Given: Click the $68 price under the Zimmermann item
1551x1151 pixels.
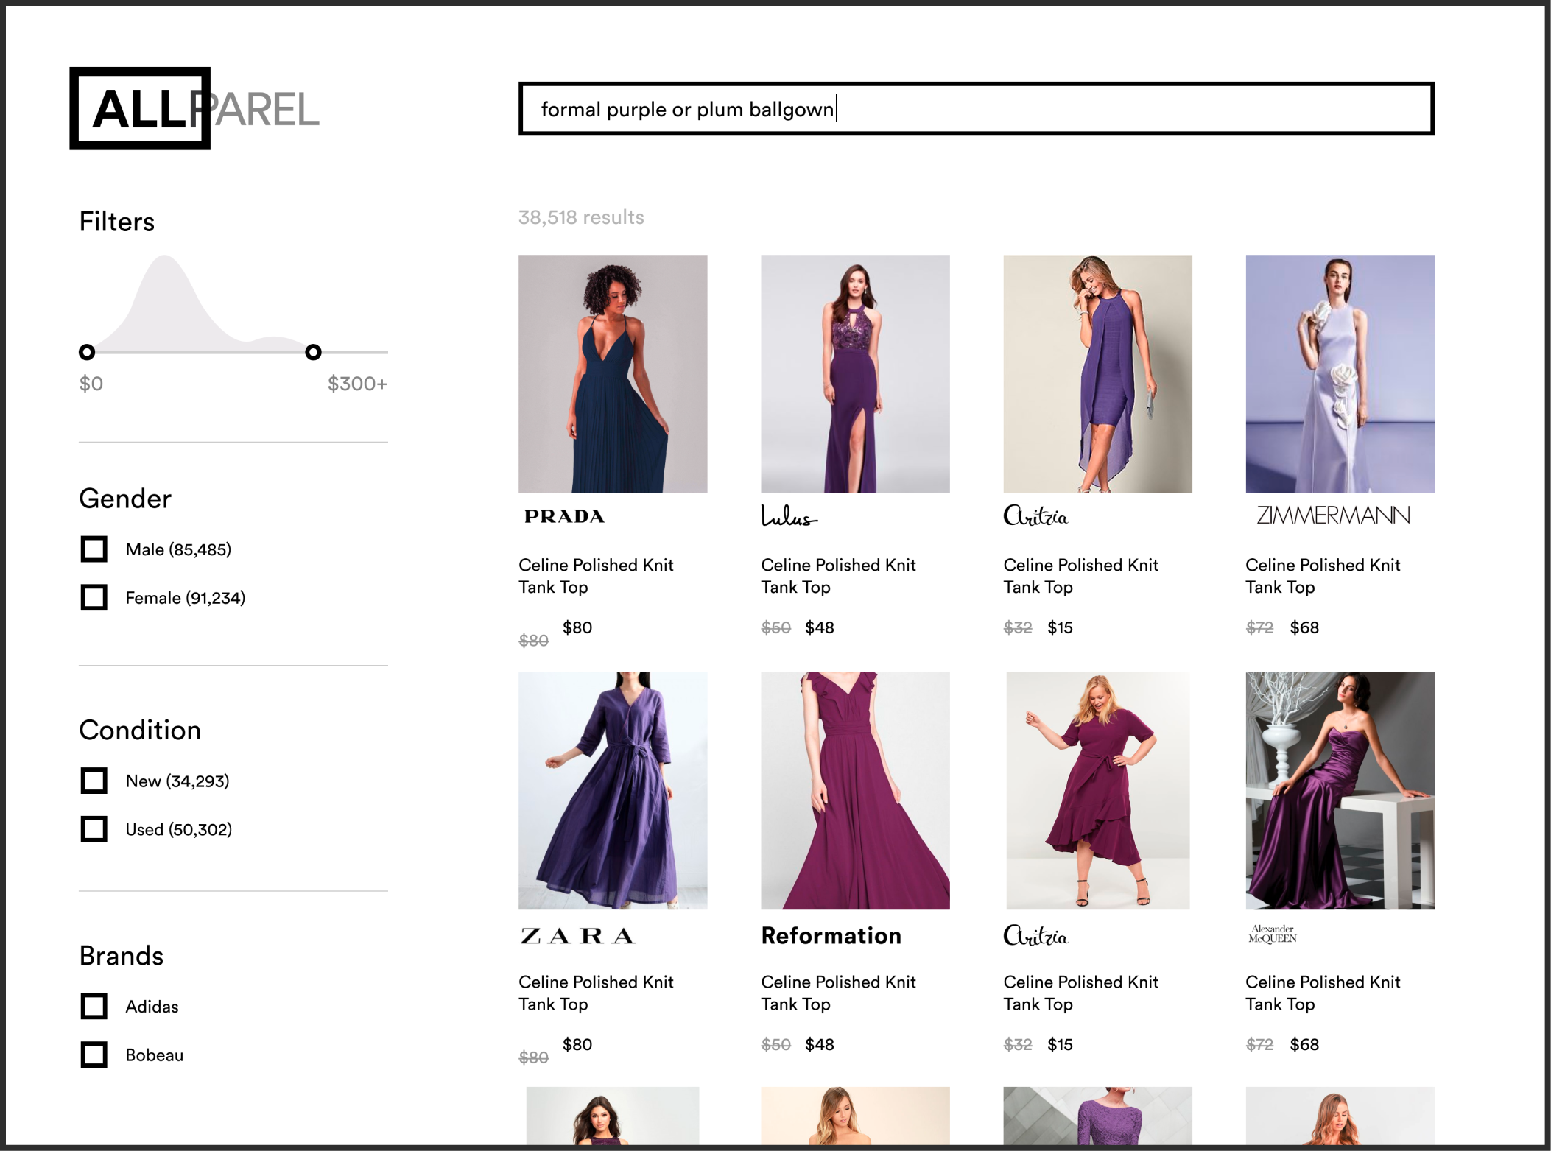Looking at the screenshot, I should coord(1304,627).
